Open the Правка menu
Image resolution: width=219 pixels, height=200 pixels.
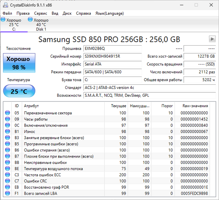pyautogui.click(x=23, y=13)
